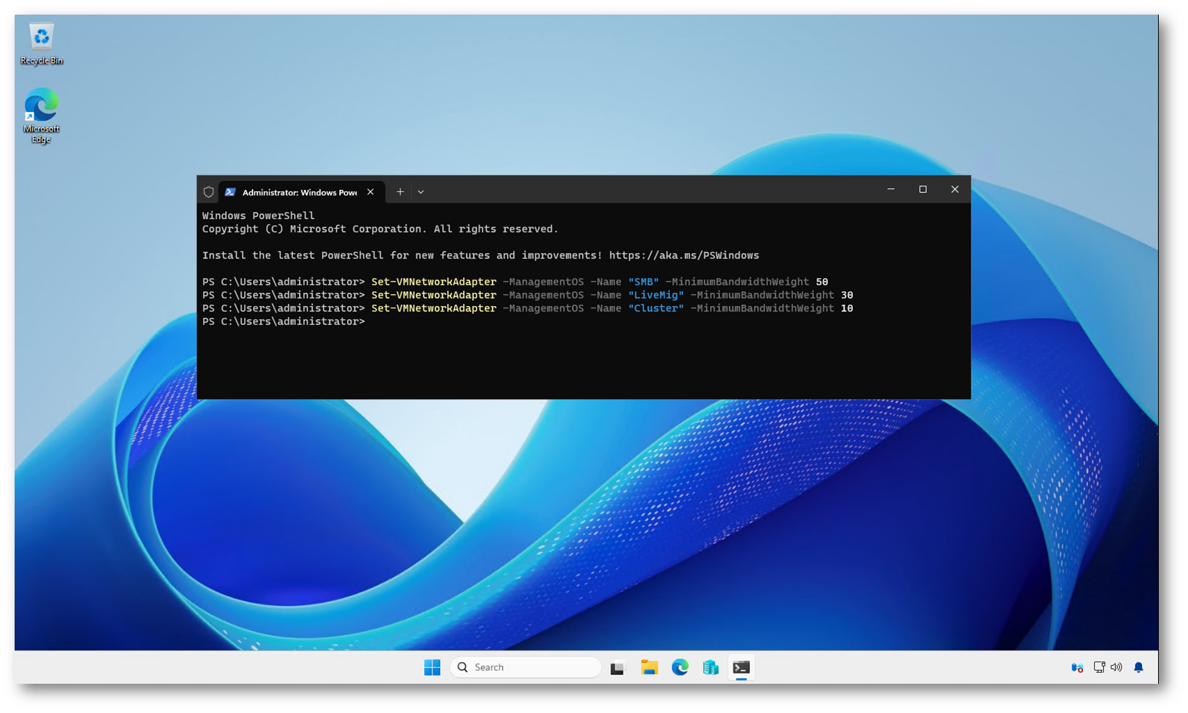Select the Recycle Bin desktop icon
Viewport: 1188px width, 713px height.
(42, 43)
